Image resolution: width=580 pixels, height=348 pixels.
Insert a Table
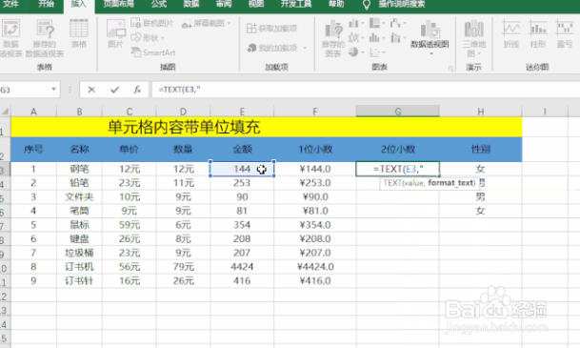pyautogui.click(x=78, y=34)
